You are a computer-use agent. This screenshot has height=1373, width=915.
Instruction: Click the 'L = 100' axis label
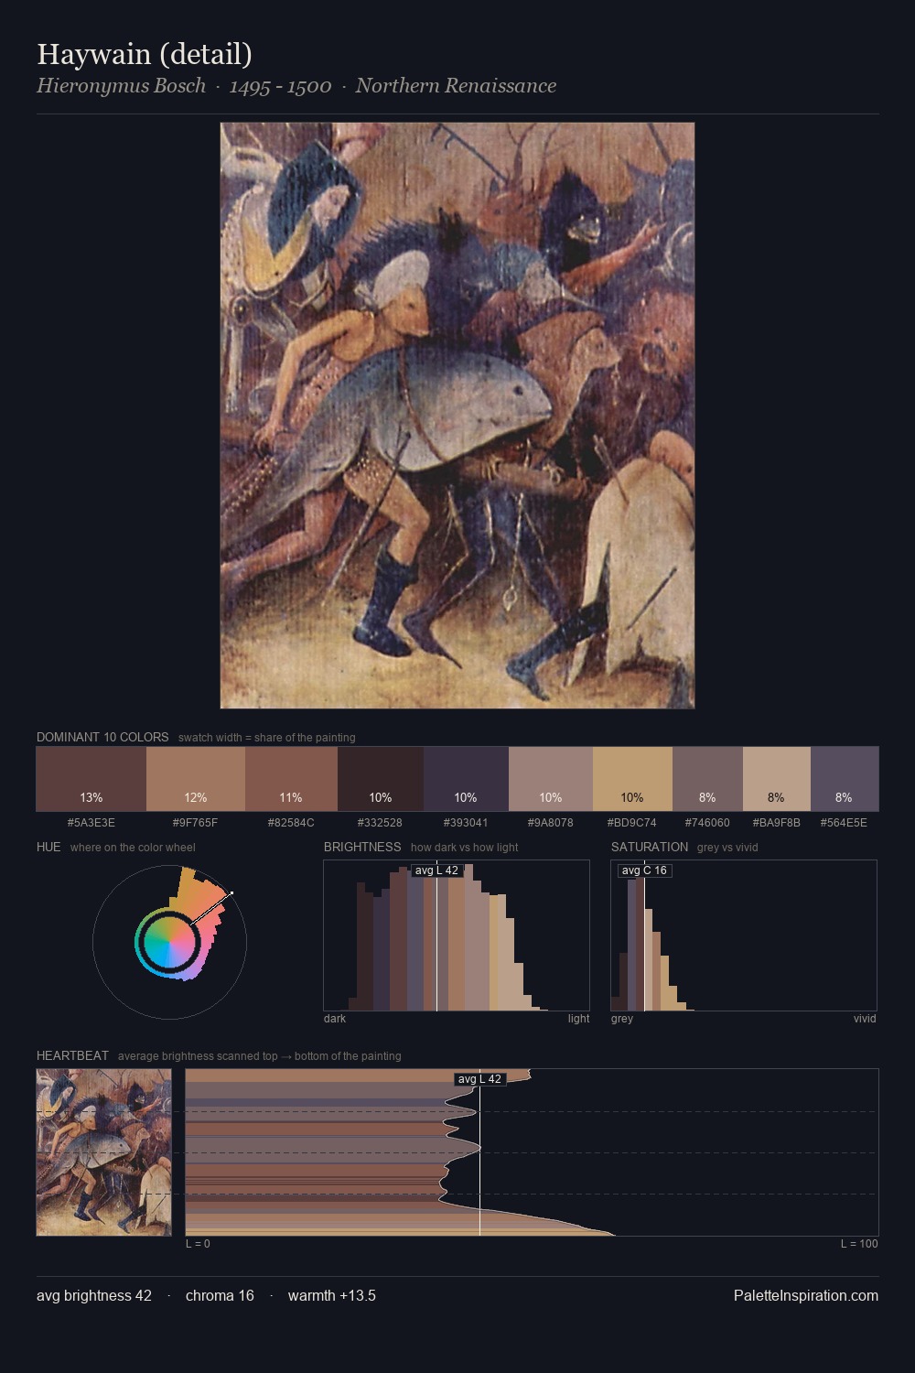coord(859,1243)
